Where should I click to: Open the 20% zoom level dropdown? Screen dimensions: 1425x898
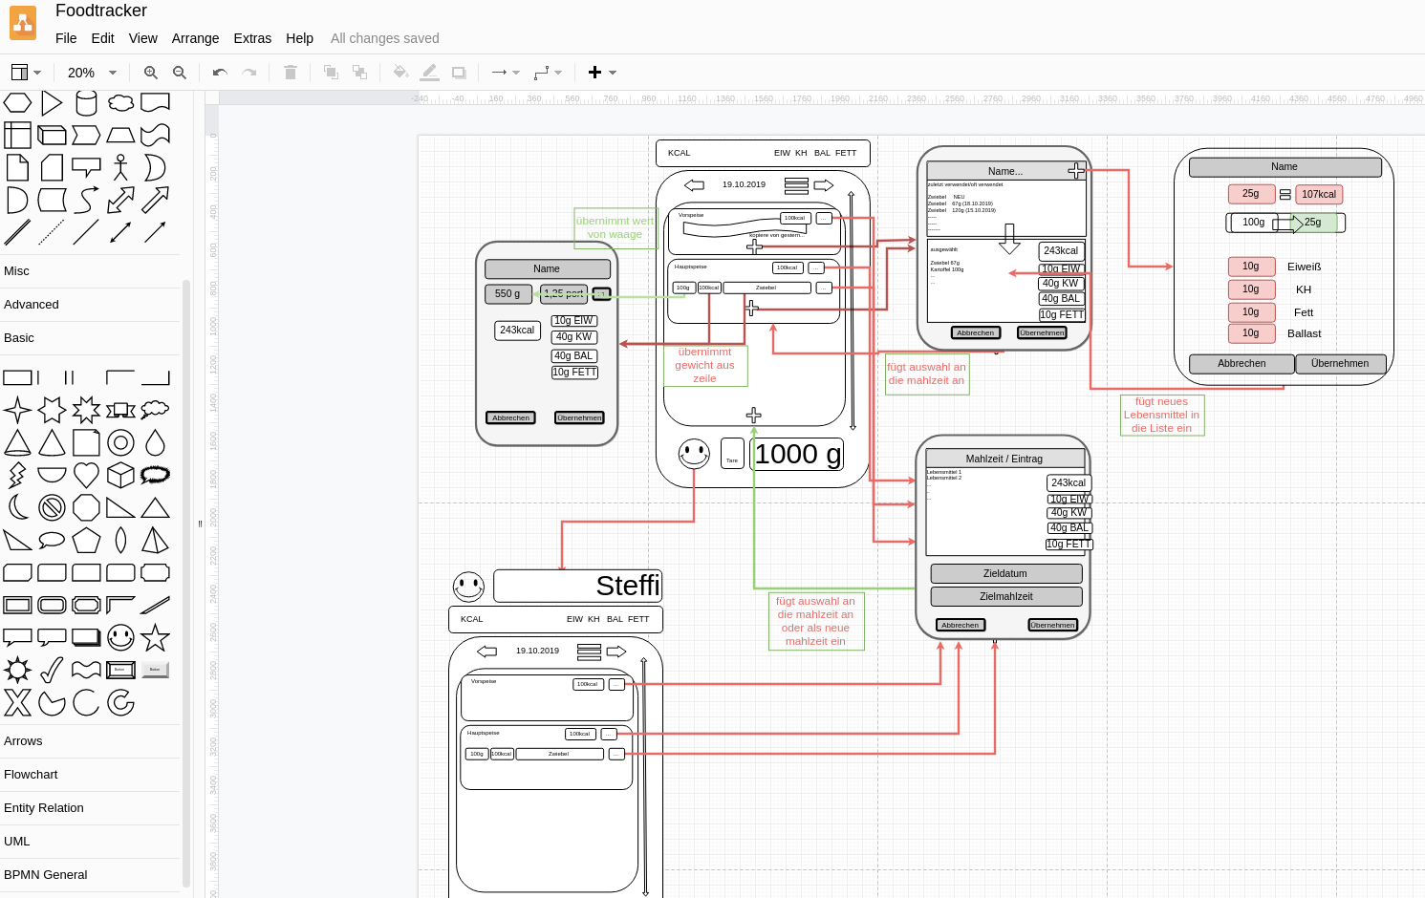(x=92, y=73)
